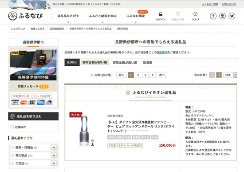Open the login lock icon
The width and height of the screenshot is (244, 172).
(x=161, y=14)
